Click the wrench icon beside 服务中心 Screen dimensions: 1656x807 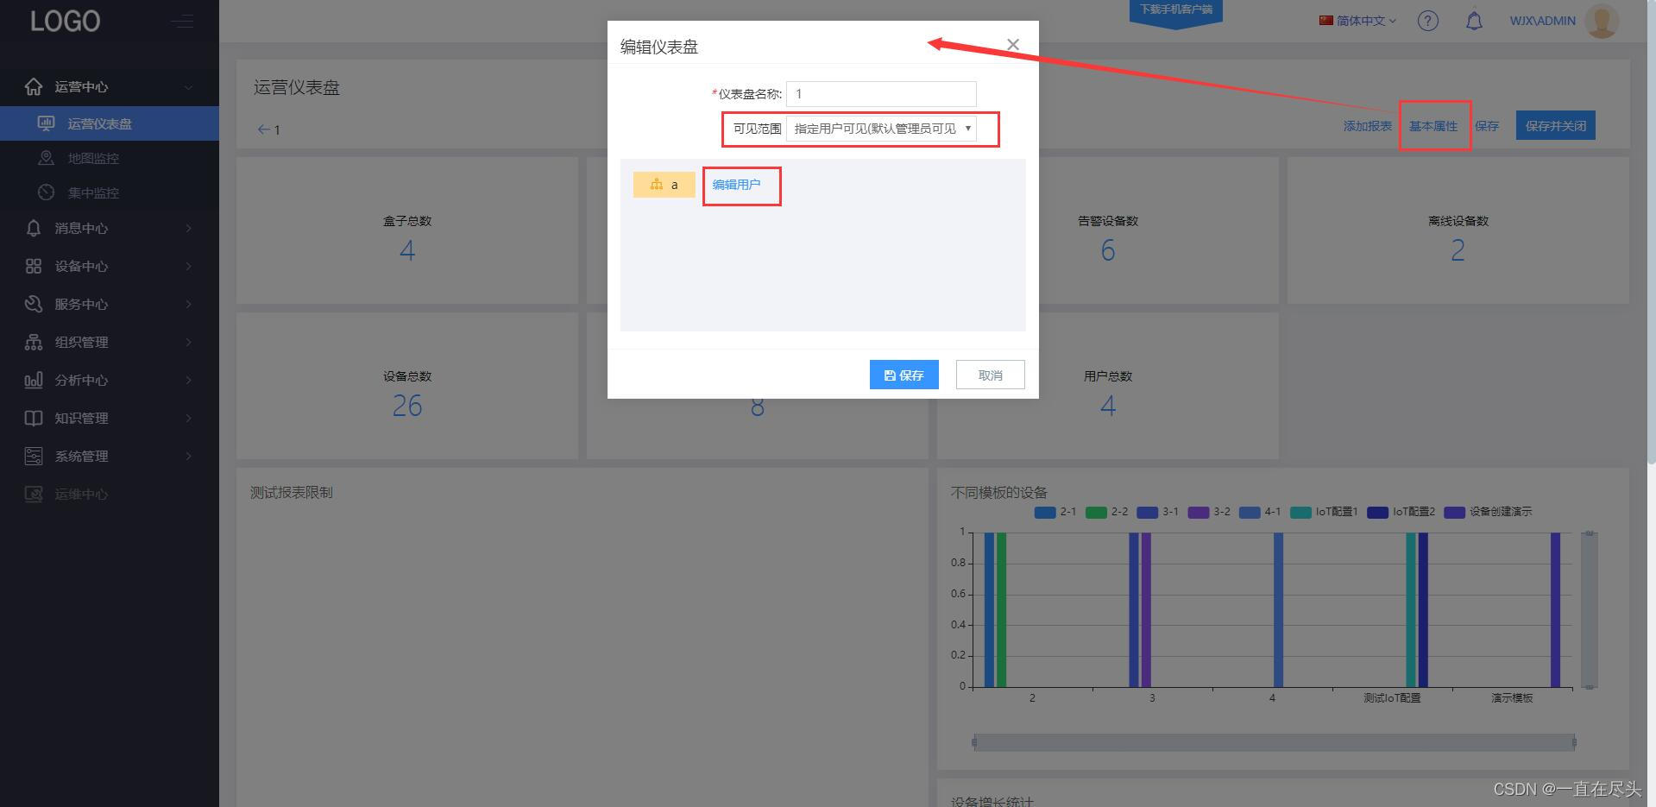click(34, 304)
